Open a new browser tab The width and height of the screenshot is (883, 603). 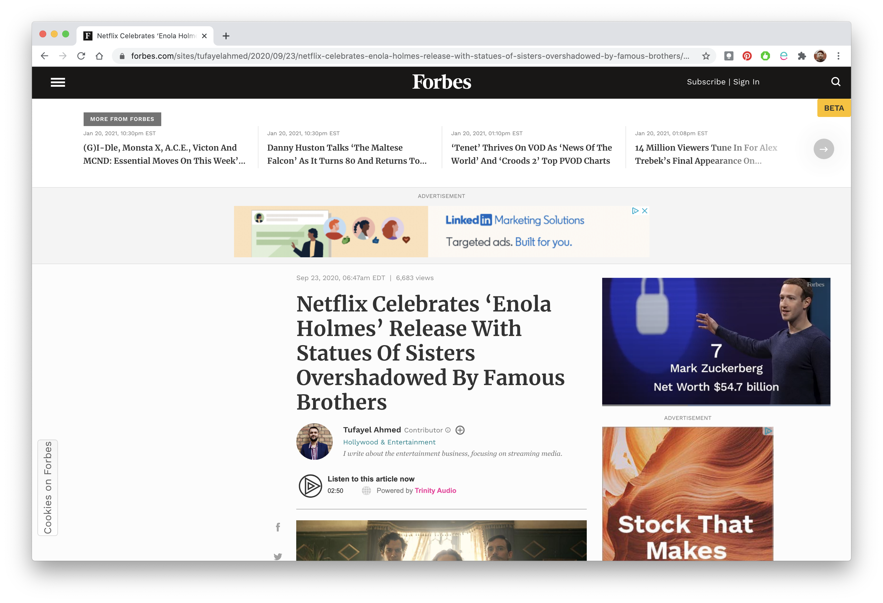226,36
